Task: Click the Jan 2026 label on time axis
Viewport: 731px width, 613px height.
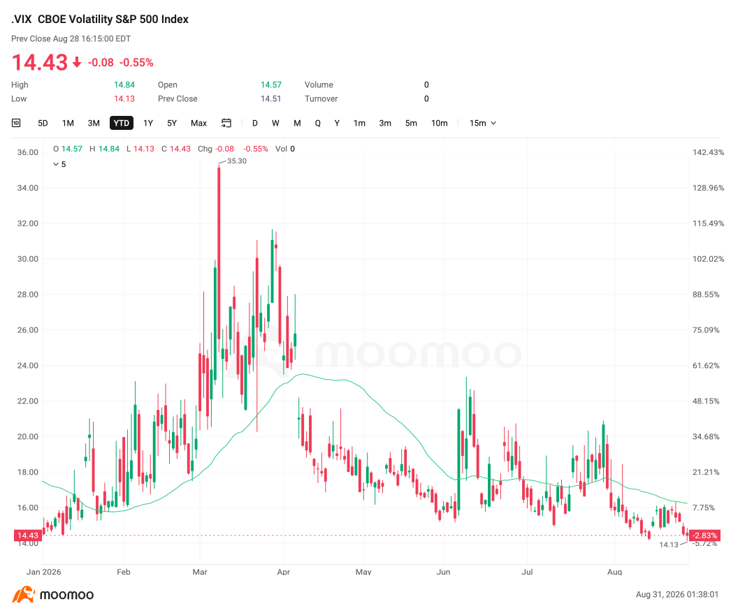Action: 44,572
